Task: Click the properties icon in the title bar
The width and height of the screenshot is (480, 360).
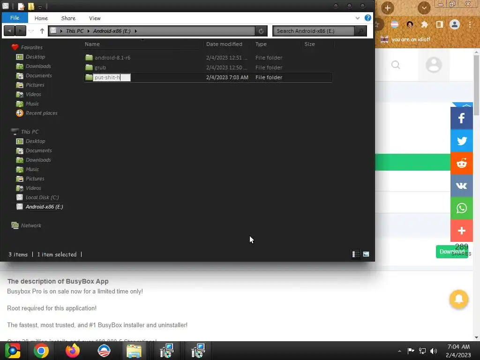Action: [21, 6]
